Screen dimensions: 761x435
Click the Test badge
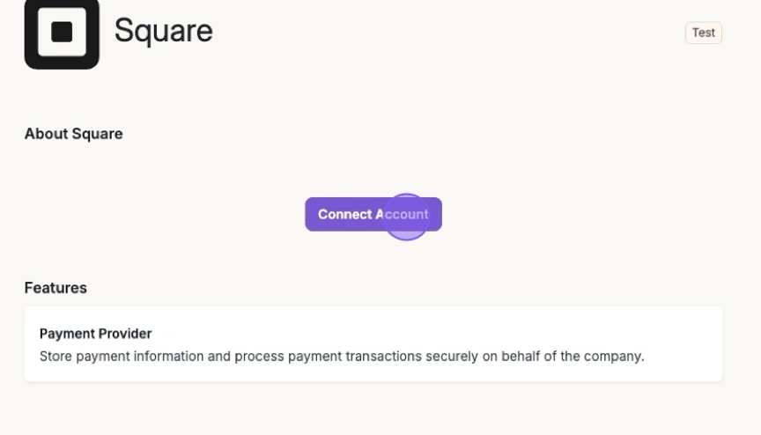tap(703, 33)
